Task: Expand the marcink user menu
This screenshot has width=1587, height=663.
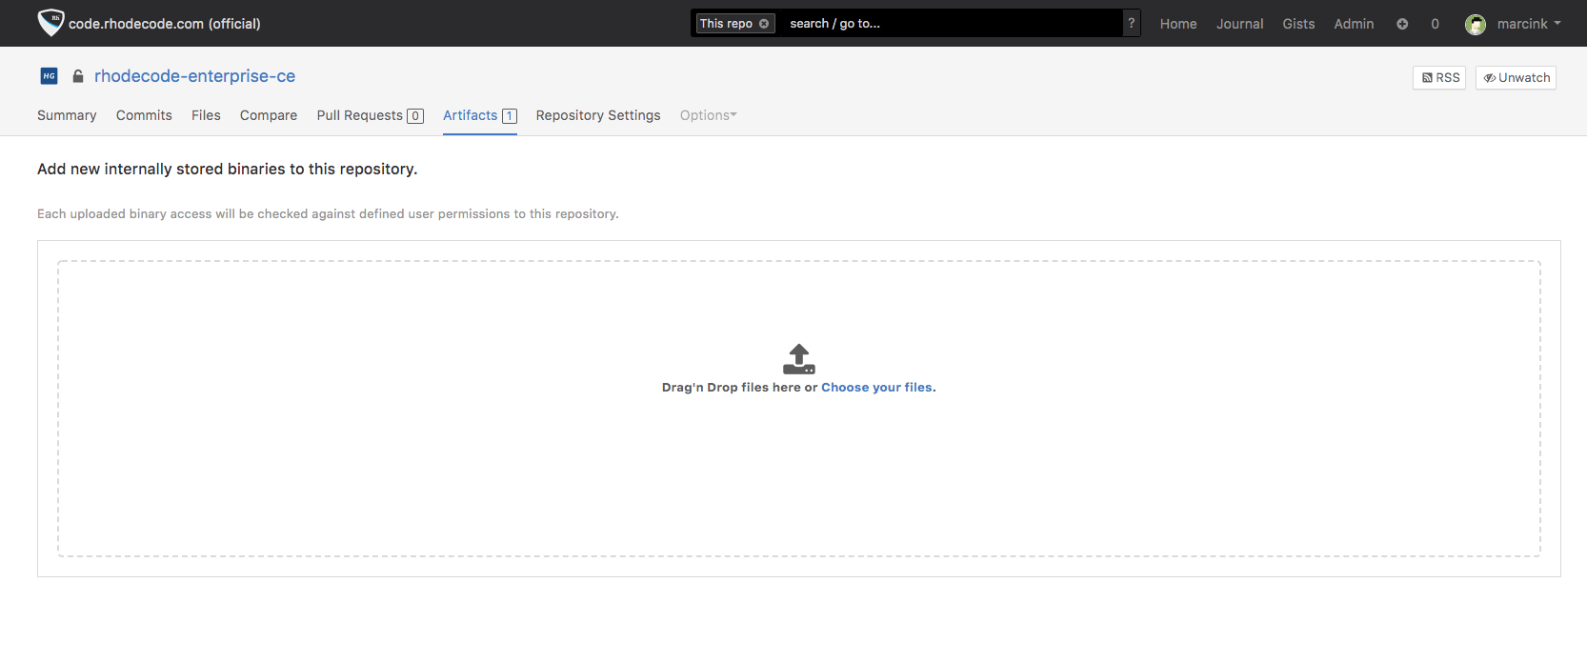Action: [1528, 24]
